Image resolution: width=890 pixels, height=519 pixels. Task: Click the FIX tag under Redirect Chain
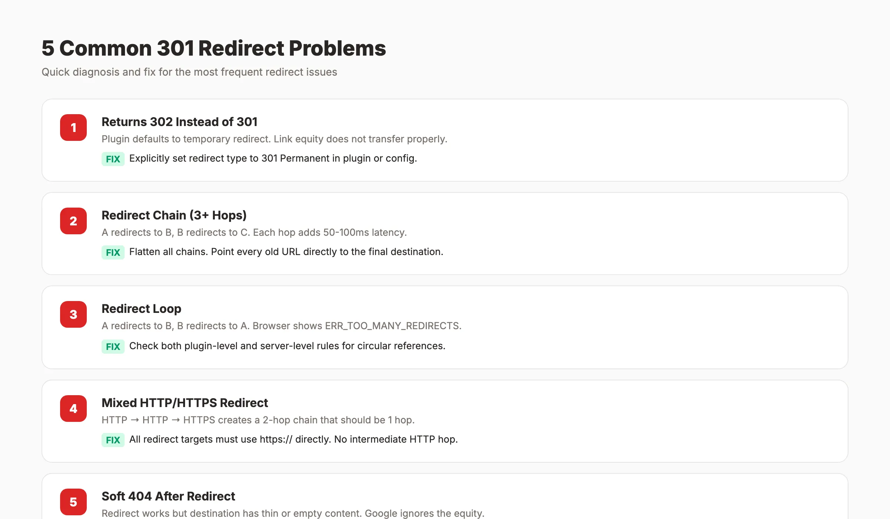coord(113,252)
